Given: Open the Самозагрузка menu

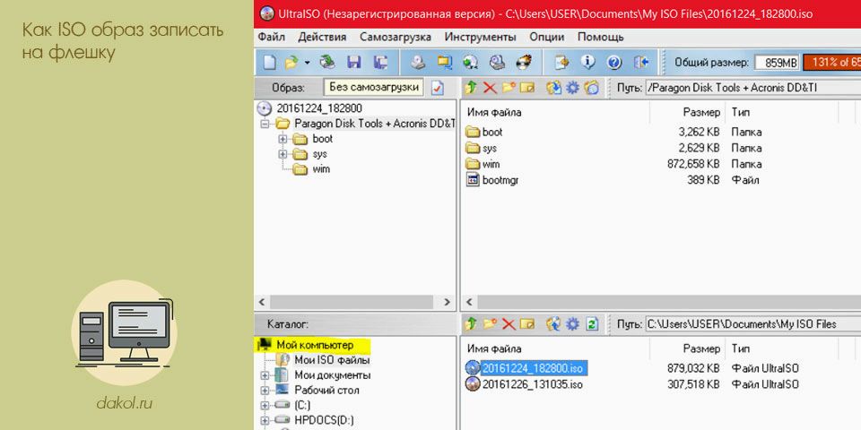Looking at the screenshot, I should click(396, 38).
